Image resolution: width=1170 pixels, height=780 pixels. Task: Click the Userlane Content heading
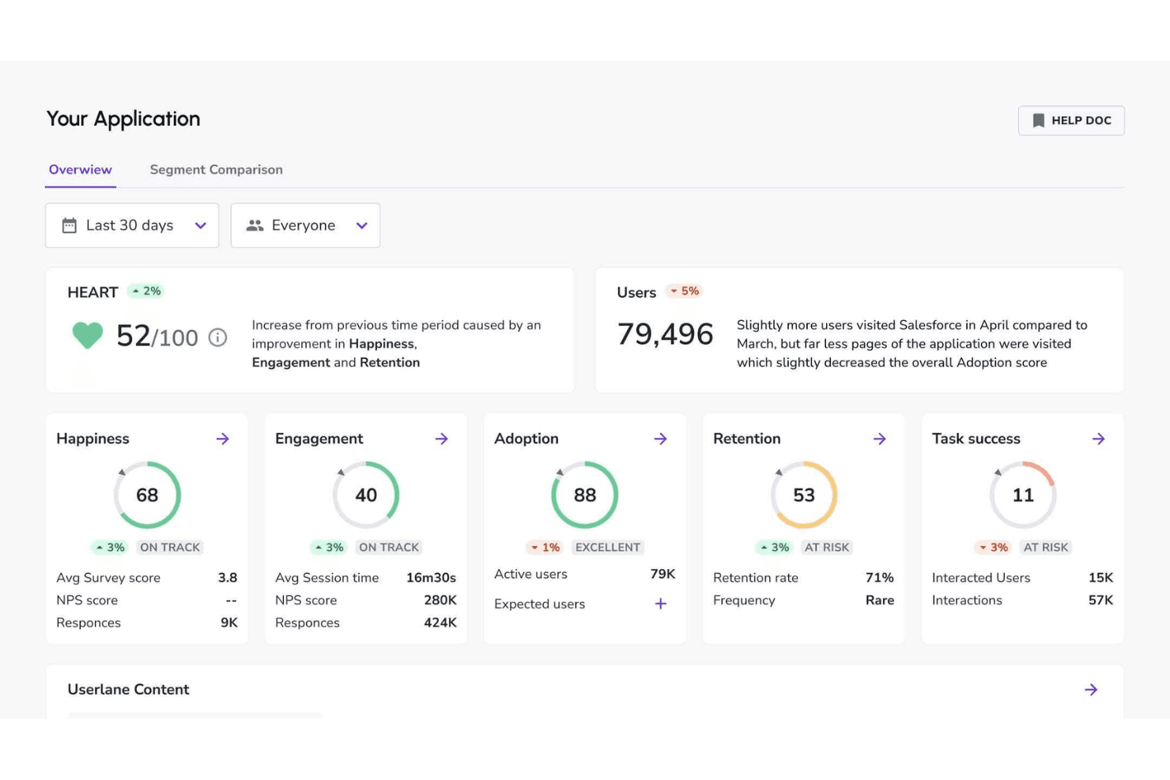click(x=129, y=689)
